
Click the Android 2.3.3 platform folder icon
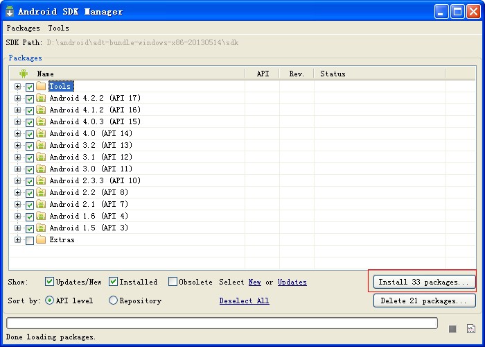tap(41, 180)
